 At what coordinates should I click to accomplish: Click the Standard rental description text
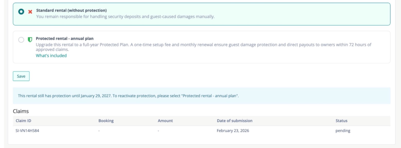tap(125, 17)
